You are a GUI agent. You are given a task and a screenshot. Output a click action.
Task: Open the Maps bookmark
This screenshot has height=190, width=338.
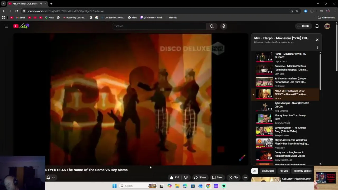pos(49,17)
